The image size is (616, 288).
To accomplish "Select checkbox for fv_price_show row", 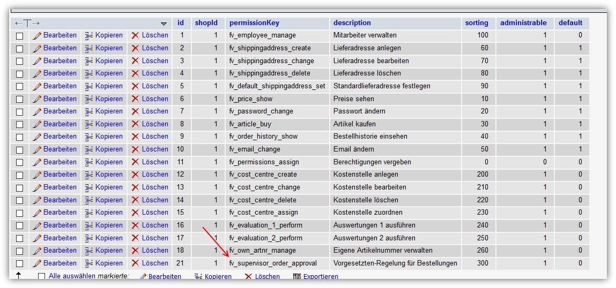I will (20, 99).
